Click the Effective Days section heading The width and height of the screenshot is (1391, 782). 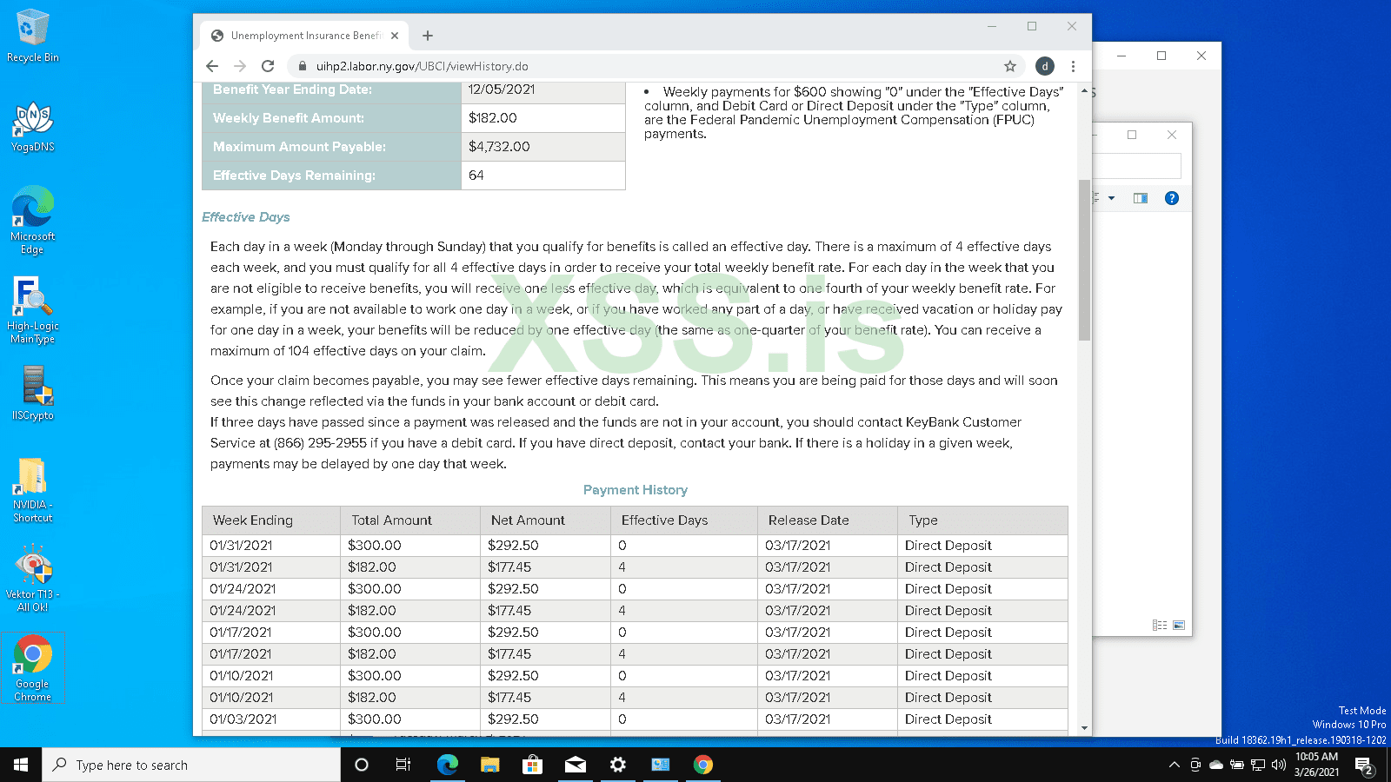coord(246,217)
